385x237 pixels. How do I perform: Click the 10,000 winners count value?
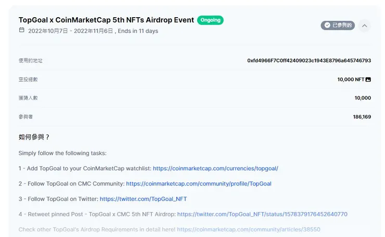click(363, 98)
